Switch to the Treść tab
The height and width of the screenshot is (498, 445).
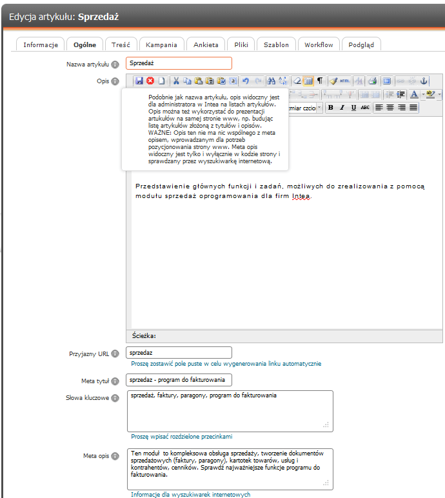click(x=121, y=45)
